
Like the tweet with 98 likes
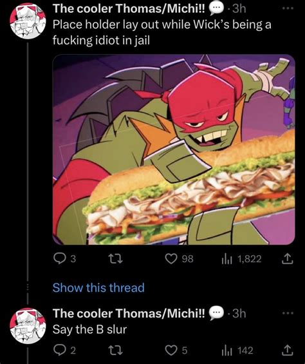pyautogui.click(x=179, y=258)
